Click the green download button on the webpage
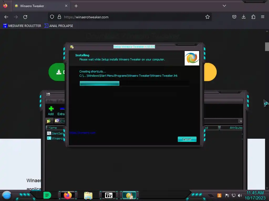 57,72
